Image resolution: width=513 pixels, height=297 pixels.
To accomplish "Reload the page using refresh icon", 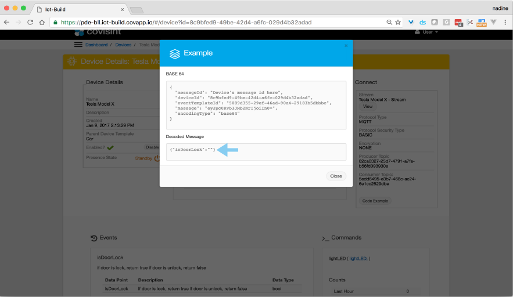I will pyautogui.click(x=30, y=23).
